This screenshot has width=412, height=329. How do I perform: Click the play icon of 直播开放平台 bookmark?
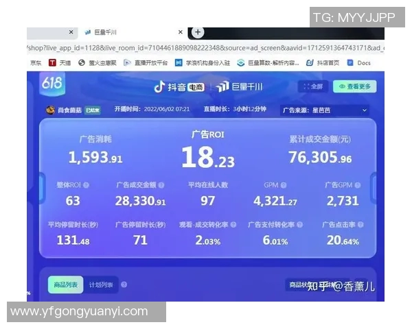[127, 62]
